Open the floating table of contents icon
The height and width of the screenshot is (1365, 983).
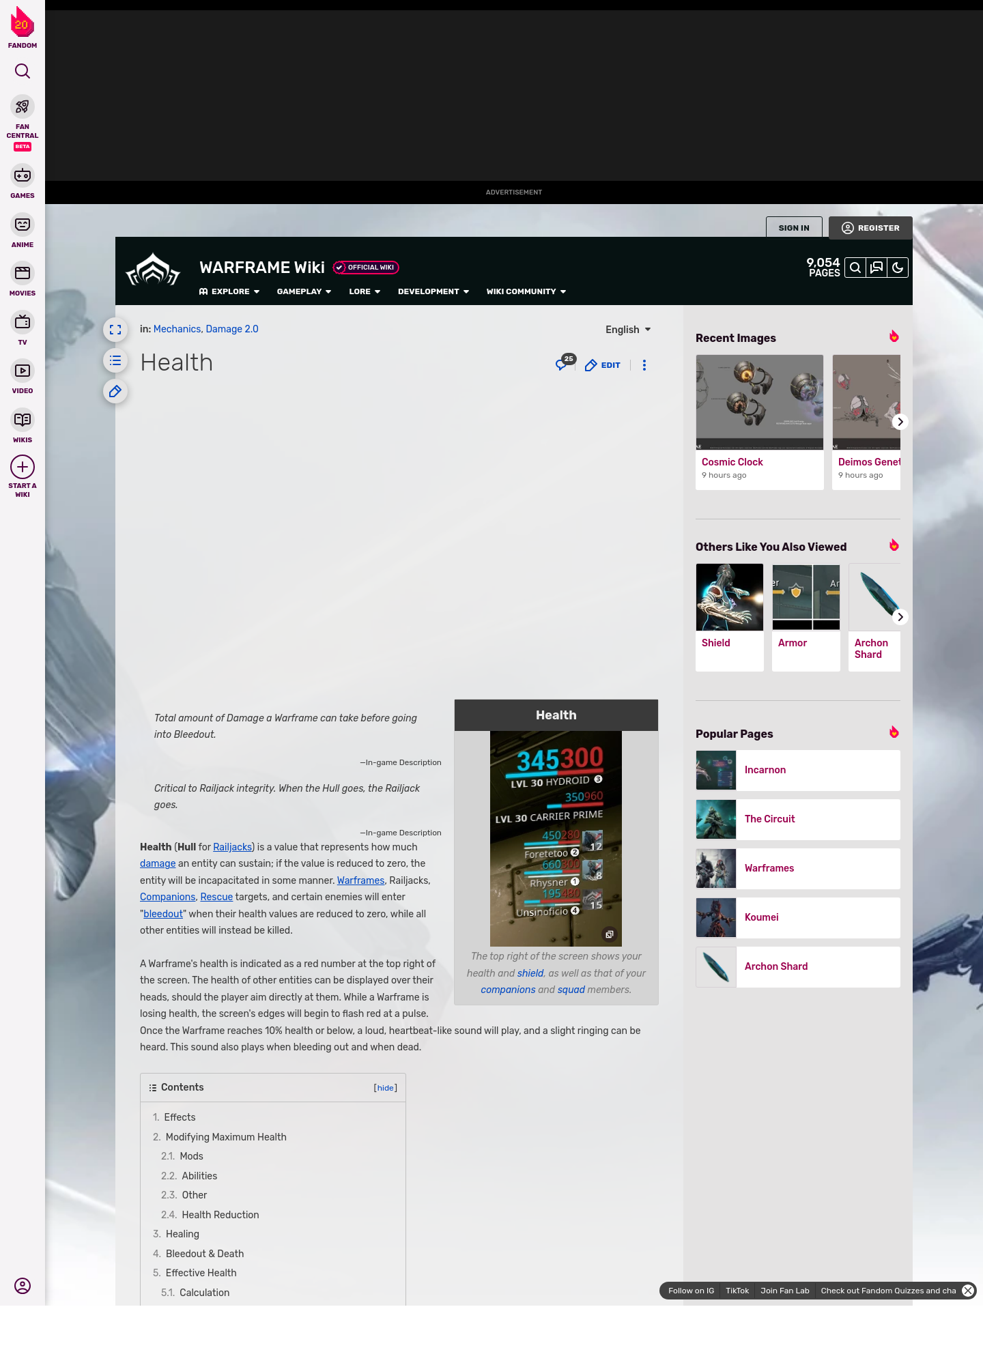click(115, 360)
